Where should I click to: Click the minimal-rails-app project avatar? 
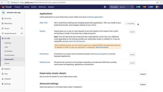pos(3,13)
